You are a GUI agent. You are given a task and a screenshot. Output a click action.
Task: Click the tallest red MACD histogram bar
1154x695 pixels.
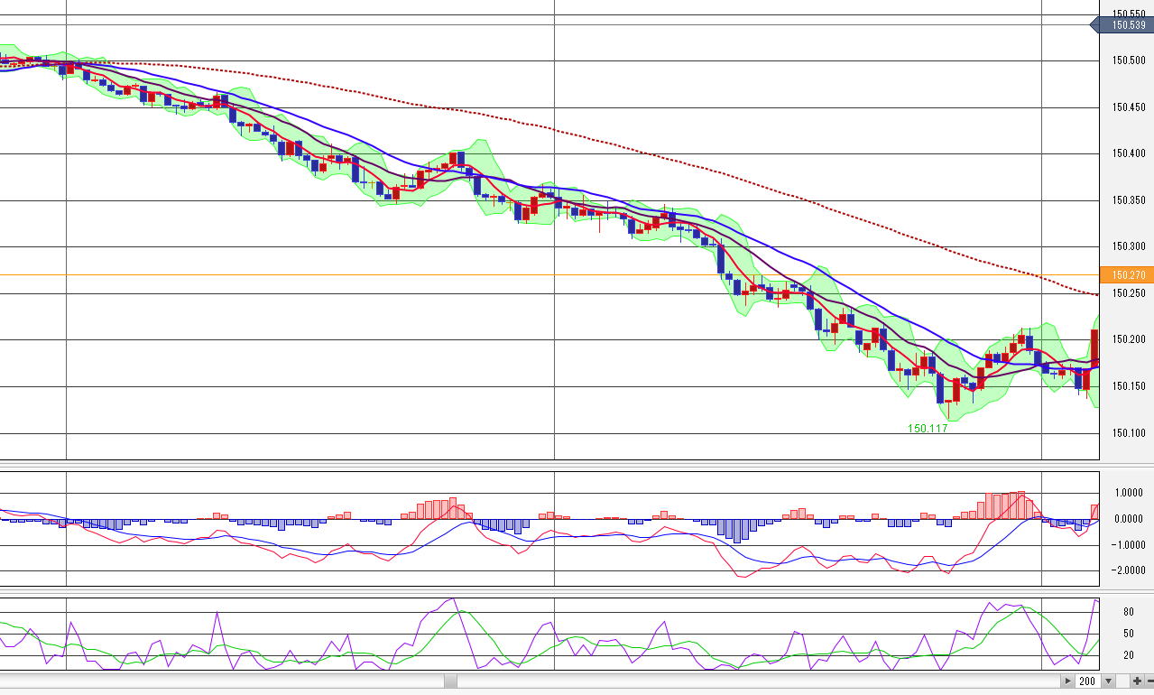(1020, 505)
